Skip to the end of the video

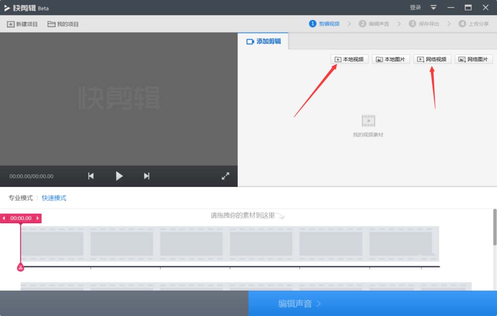(147, 175)
